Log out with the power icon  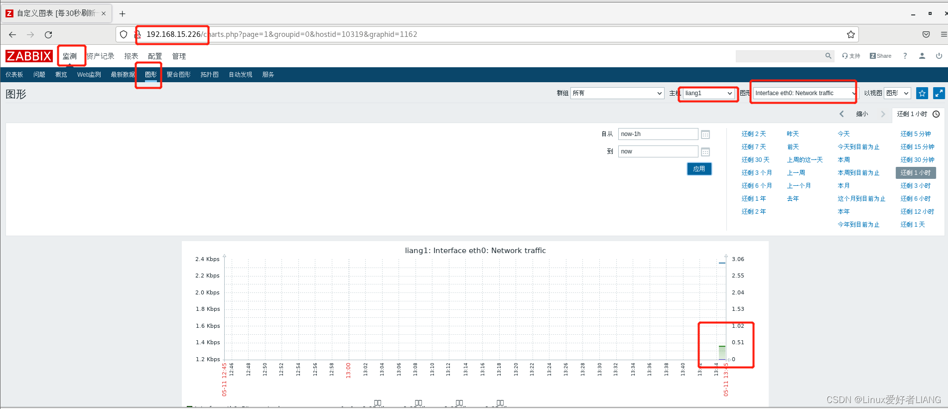pyautogui.click(x=939, y=56)
